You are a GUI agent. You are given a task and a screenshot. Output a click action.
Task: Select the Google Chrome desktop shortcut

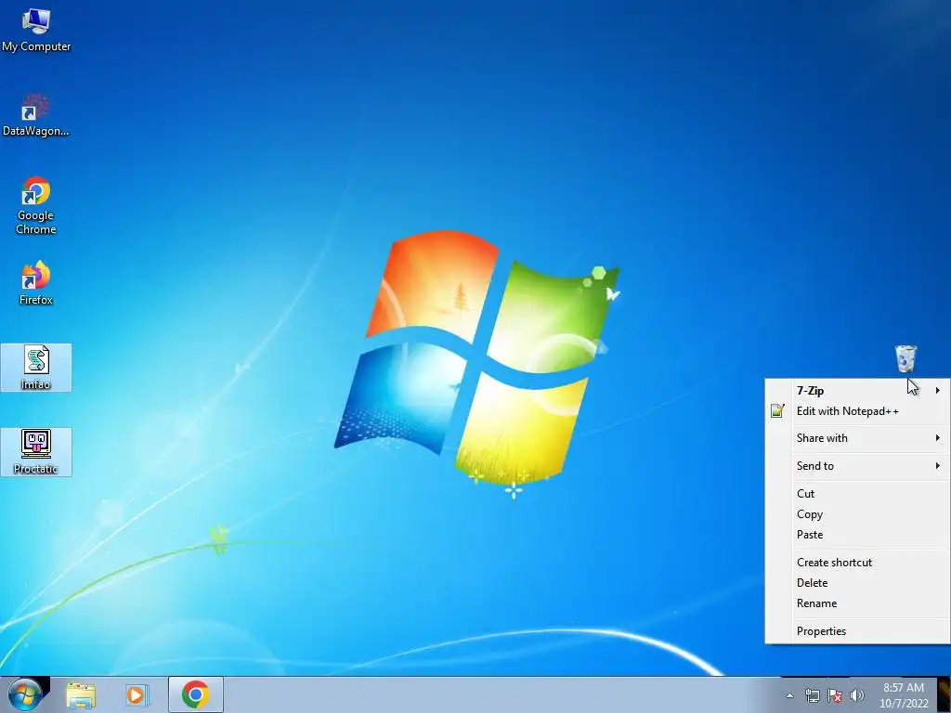pos(36,205)
